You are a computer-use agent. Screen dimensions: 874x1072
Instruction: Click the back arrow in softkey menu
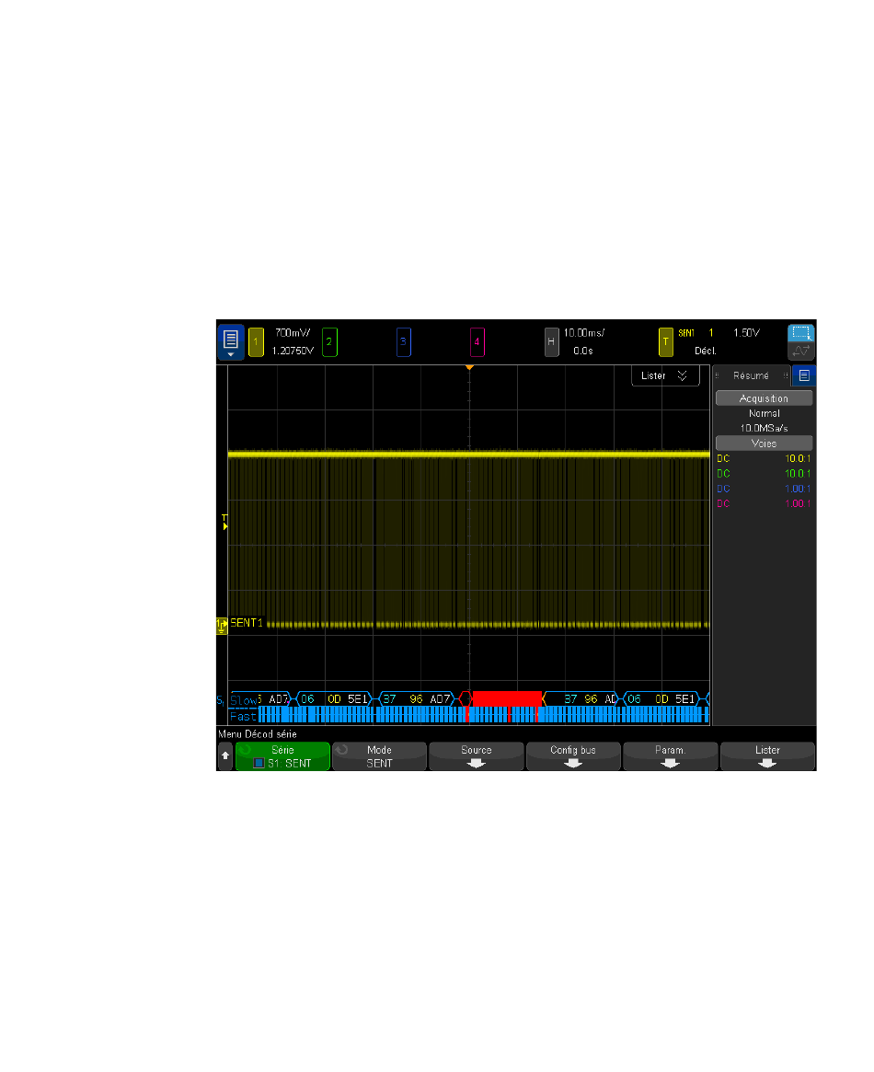(x=225, y=756)
